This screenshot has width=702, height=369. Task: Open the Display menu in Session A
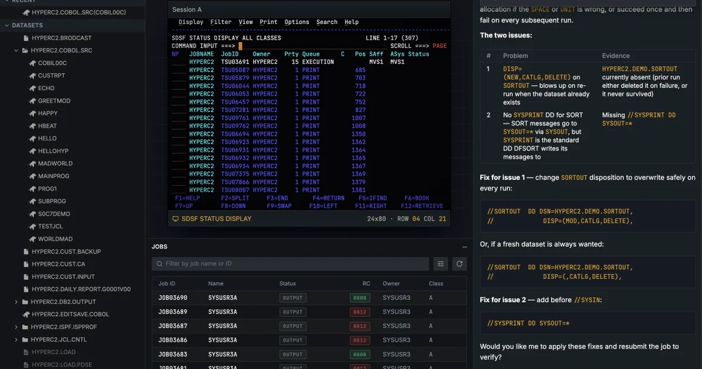tap(191, 22)
